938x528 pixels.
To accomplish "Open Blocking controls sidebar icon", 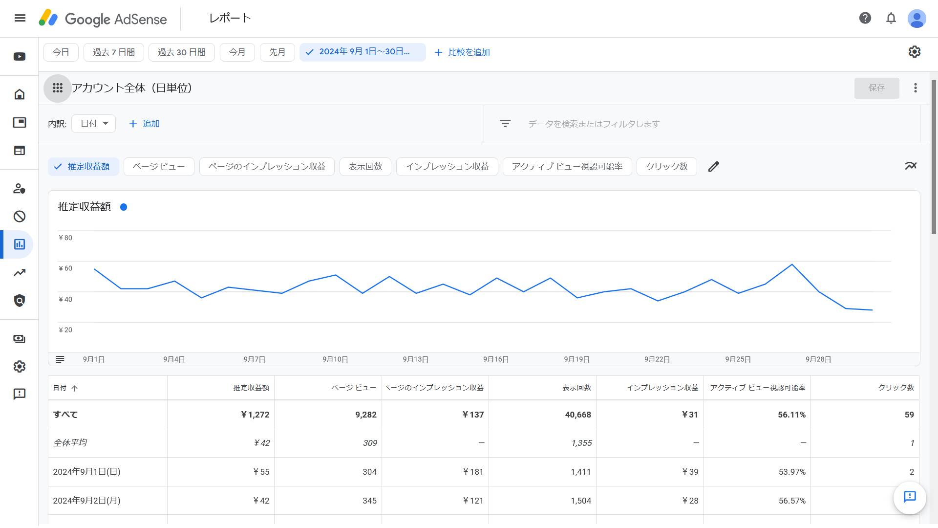I will pyautogui.click(x=20, y=217).
